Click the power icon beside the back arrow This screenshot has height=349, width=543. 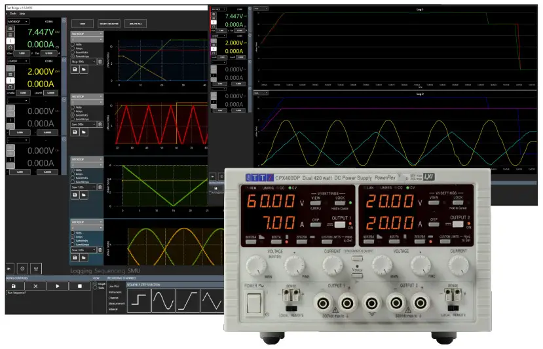coord(22,268)
